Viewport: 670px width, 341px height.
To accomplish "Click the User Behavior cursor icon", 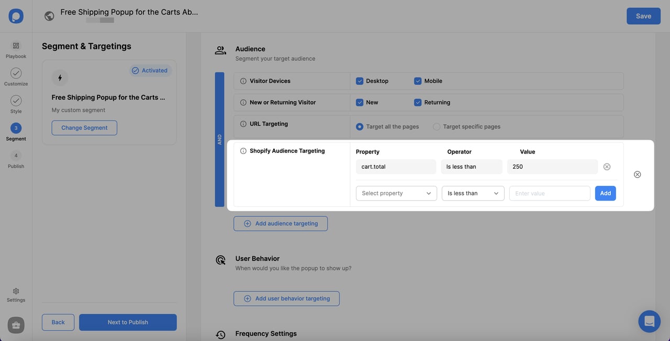I will [220, 260].
